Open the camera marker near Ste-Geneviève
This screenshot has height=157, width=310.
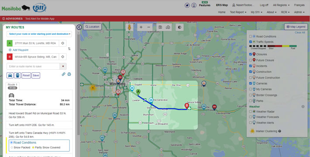pos(151,100)
